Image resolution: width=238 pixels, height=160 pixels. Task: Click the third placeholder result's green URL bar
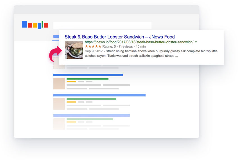pos(90,119)
